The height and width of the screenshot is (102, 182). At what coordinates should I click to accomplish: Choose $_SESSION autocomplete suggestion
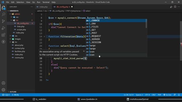point(116,42)
